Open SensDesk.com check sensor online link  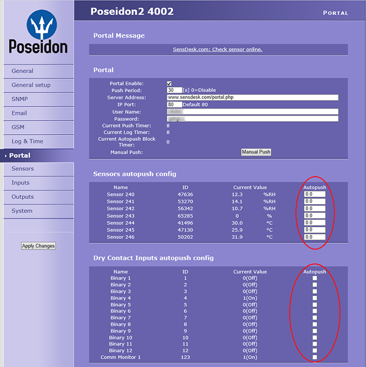pos(217,49)
